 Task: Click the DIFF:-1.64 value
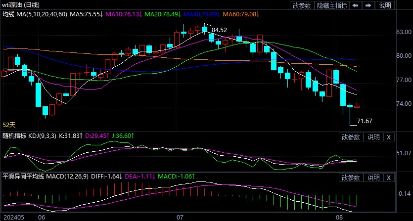point(106,177)
